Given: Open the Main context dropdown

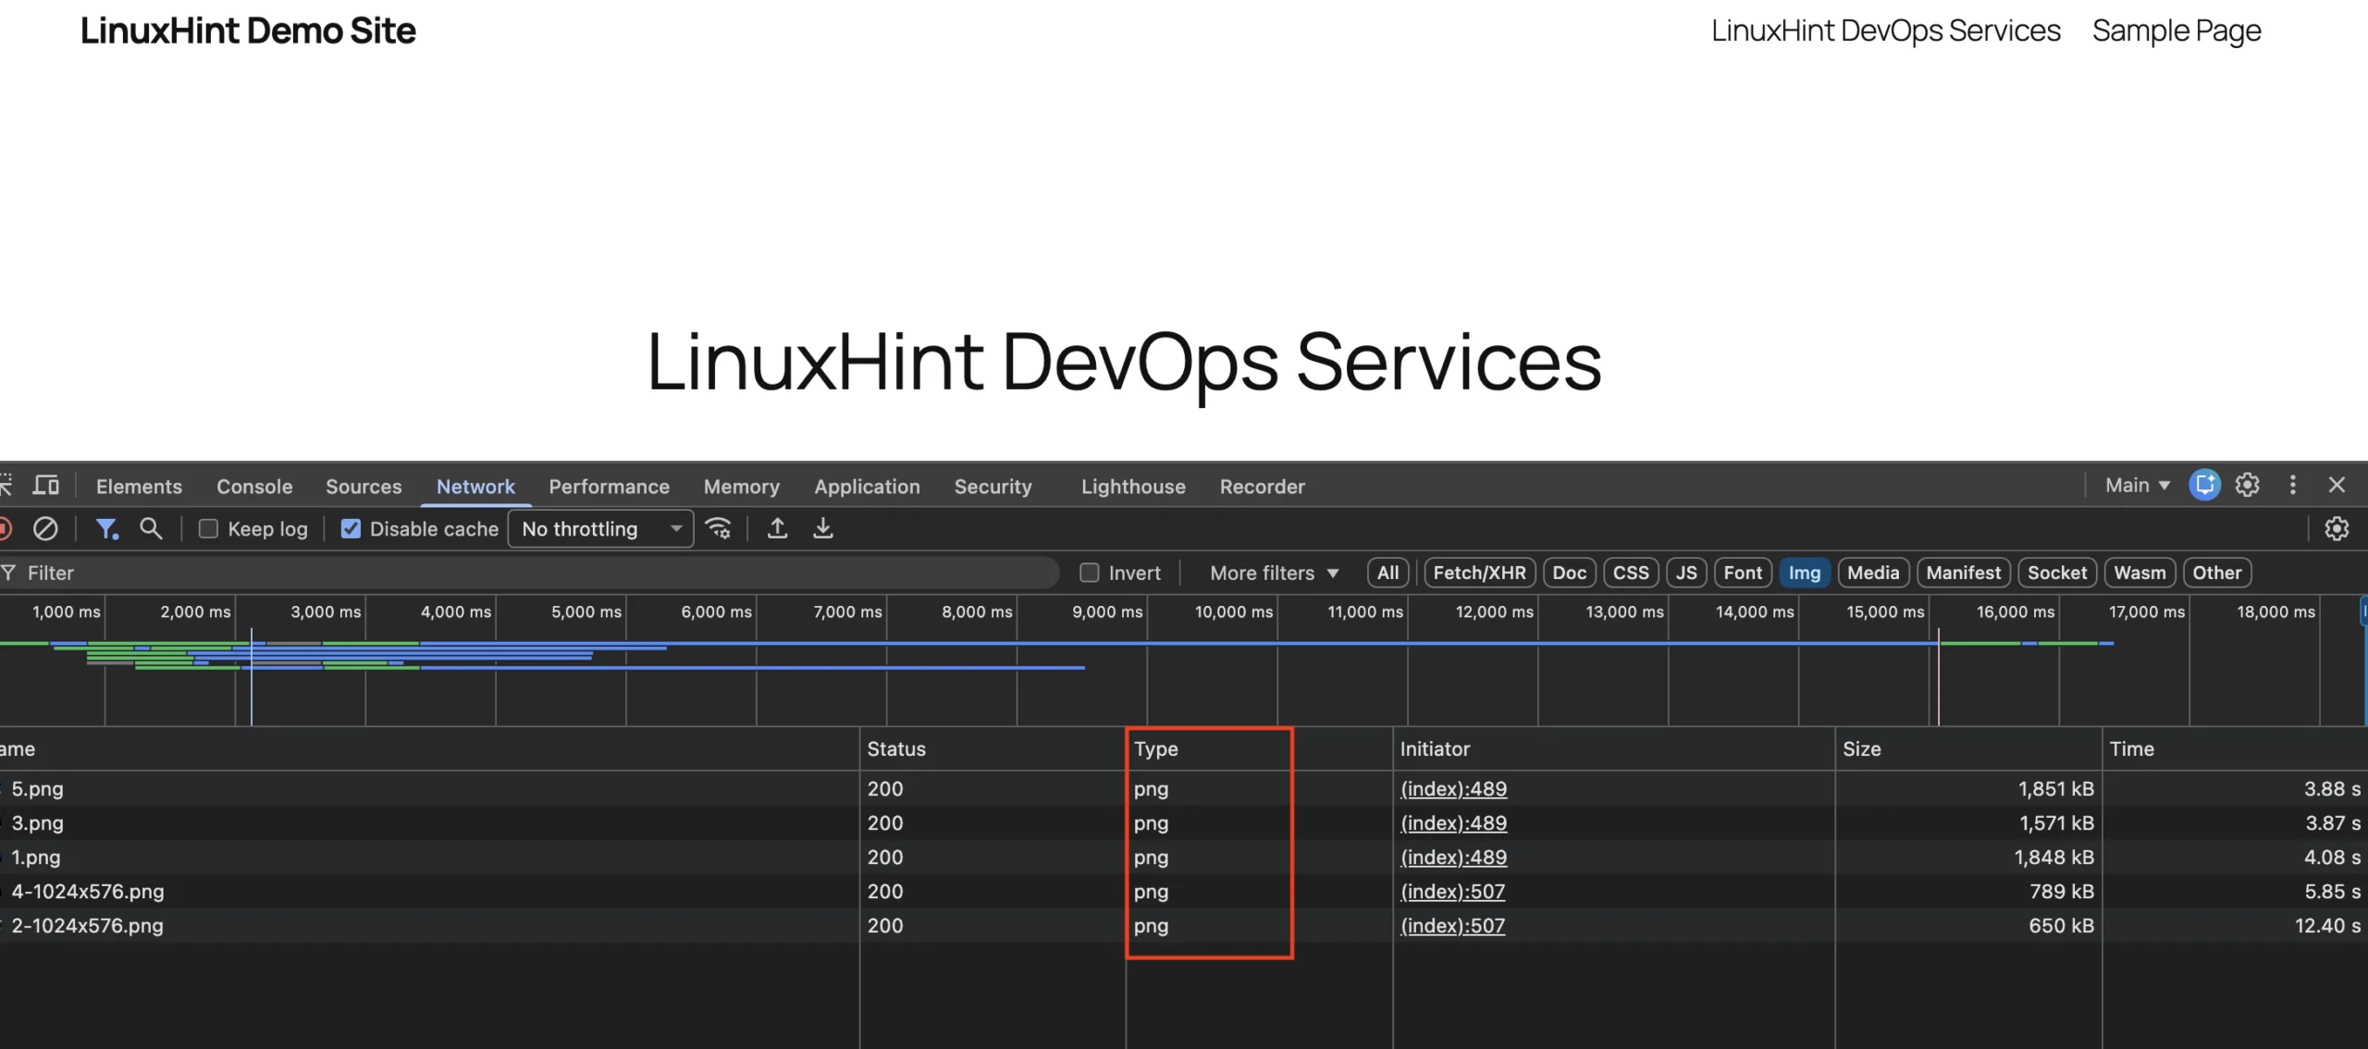Looking at the screenshot, I should tap(2137, 485).
